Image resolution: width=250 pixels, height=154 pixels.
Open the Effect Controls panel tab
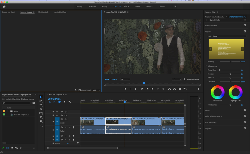click(43, 12)
